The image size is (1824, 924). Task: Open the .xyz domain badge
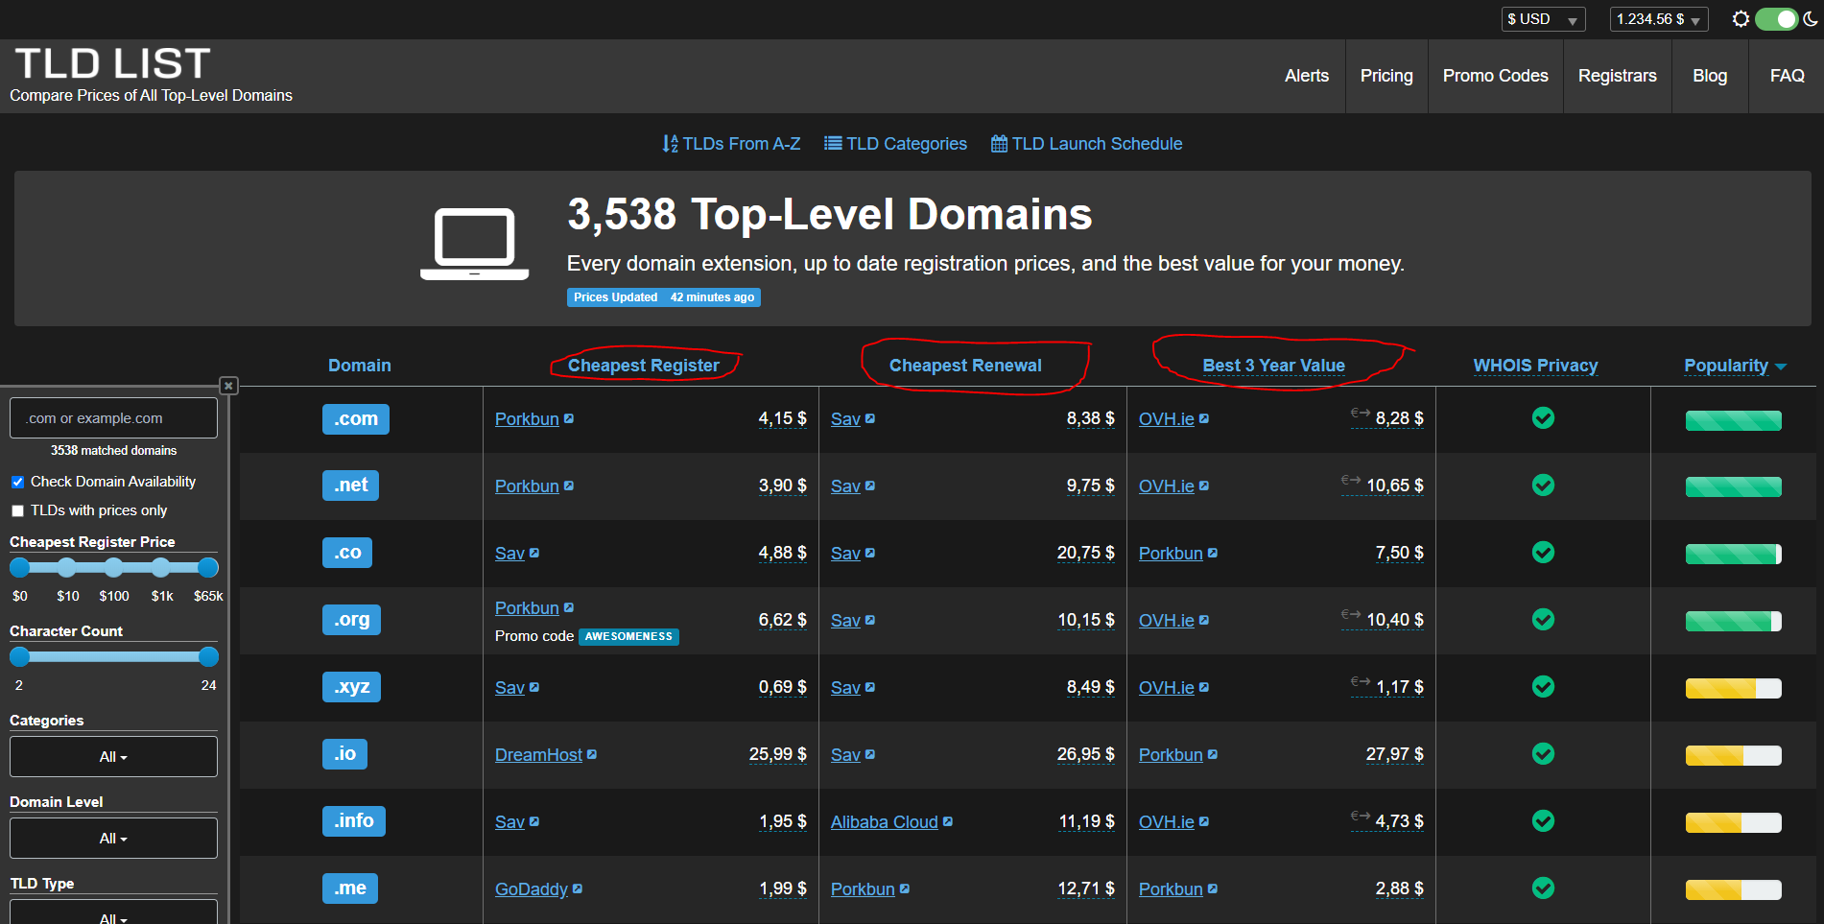pos(351,687)
